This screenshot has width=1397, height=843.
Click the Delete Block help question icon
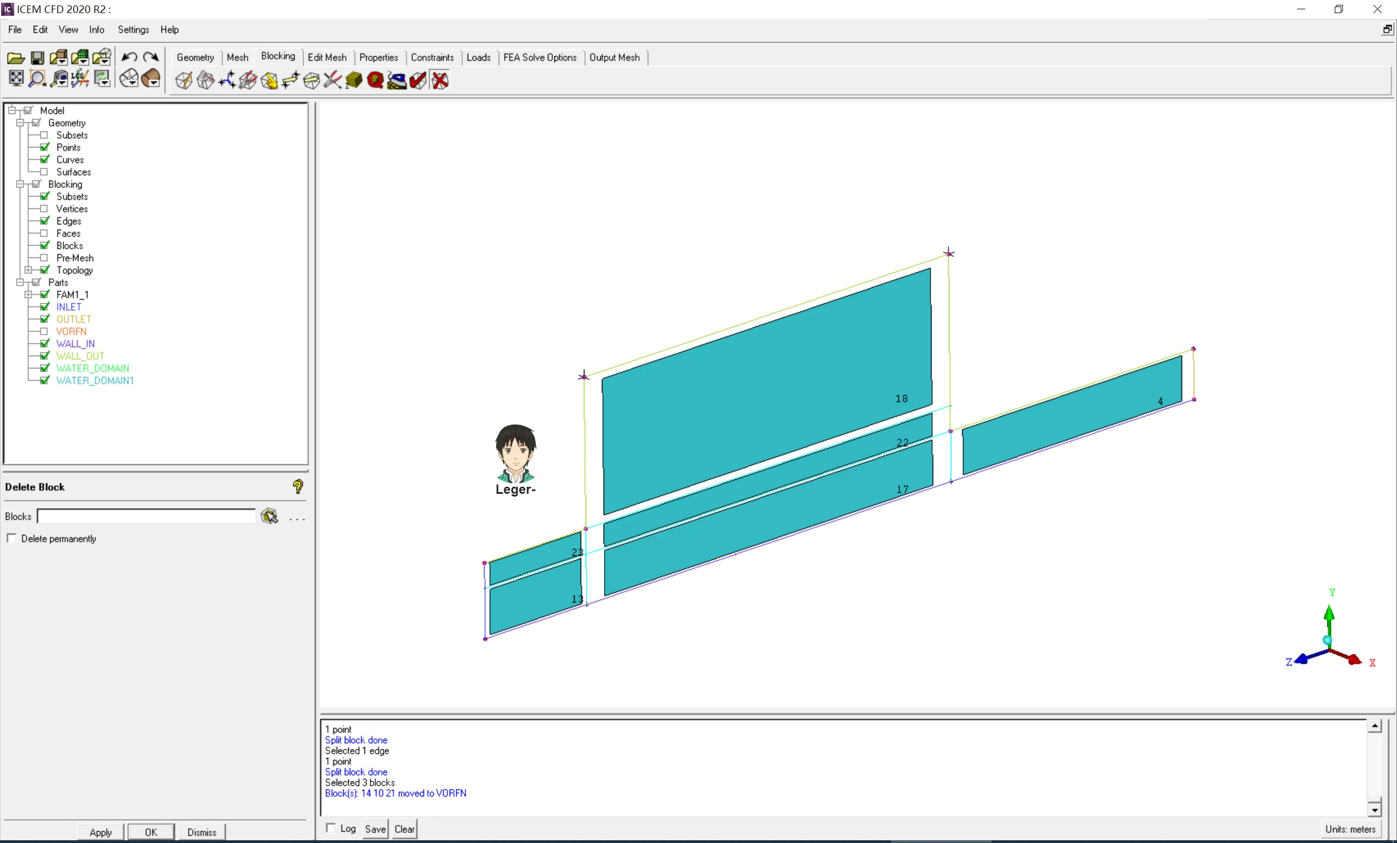[x=297, y=486]
